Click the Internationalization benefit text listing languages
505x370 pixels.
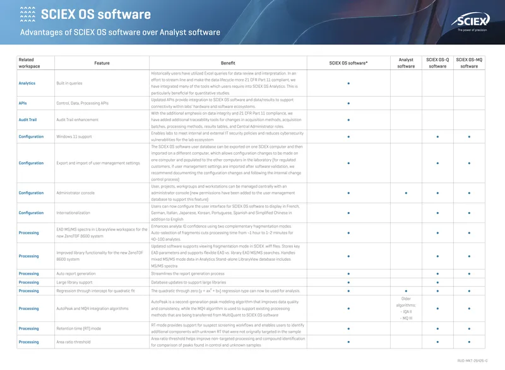pyautogui.click(x=225, y=213)
